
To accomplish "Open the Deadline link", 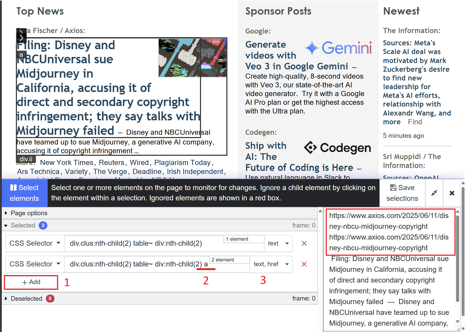I will pyautogui.click(x=147, y=171).
